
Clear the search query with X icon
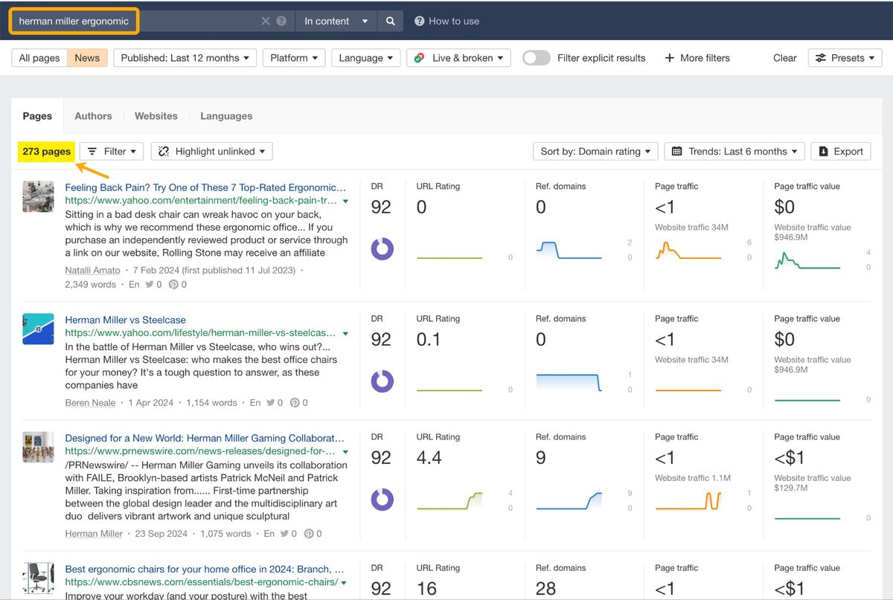pos(266,22)
